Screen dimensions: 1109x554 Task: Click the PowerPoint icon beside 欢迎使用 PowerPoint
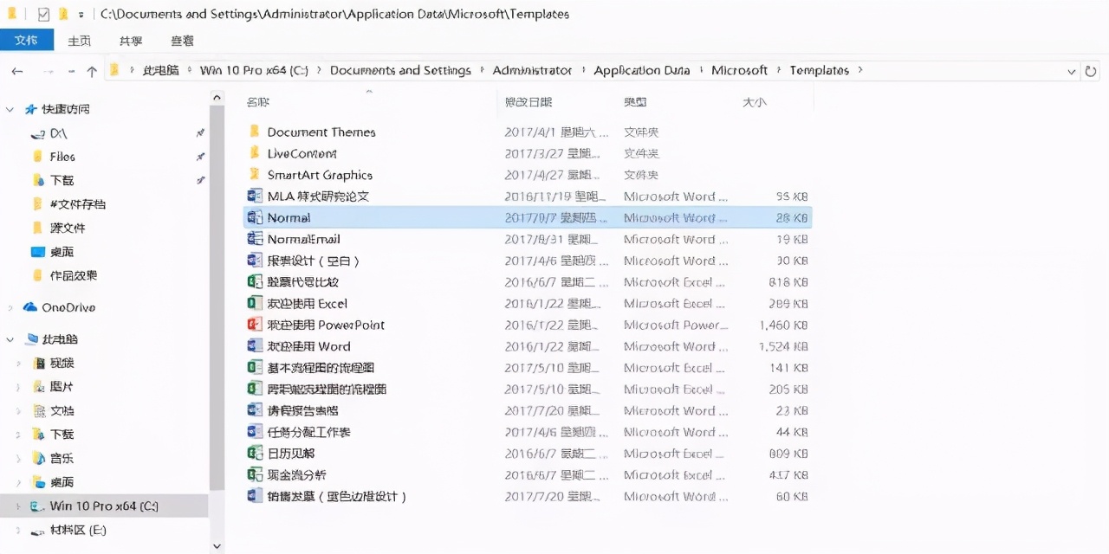255,325
